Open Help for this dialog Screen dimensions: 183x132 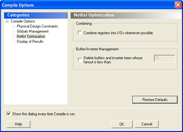18,124
